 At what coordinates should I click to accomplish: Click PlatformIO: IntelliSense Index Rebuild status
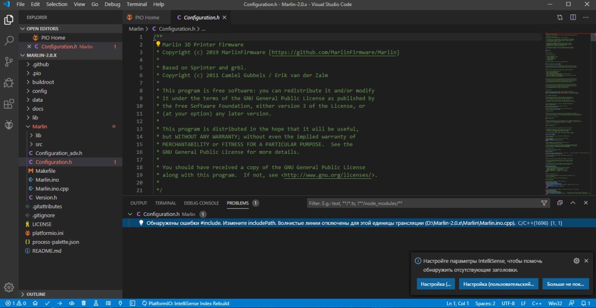click(185, 303)
